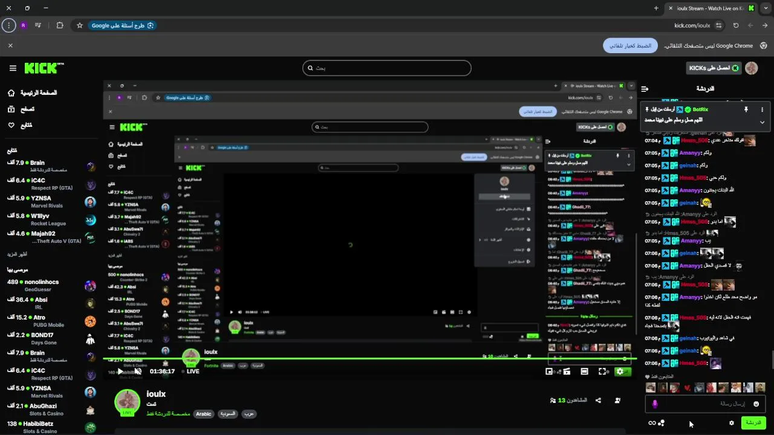The height and width of the screenshot is (435, 774).
Task: Jump to LIVE in the player
Action: click(190, 372)
